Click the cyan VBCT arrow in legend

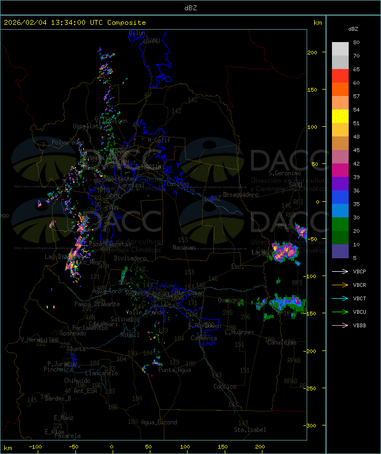pos(340,298)
